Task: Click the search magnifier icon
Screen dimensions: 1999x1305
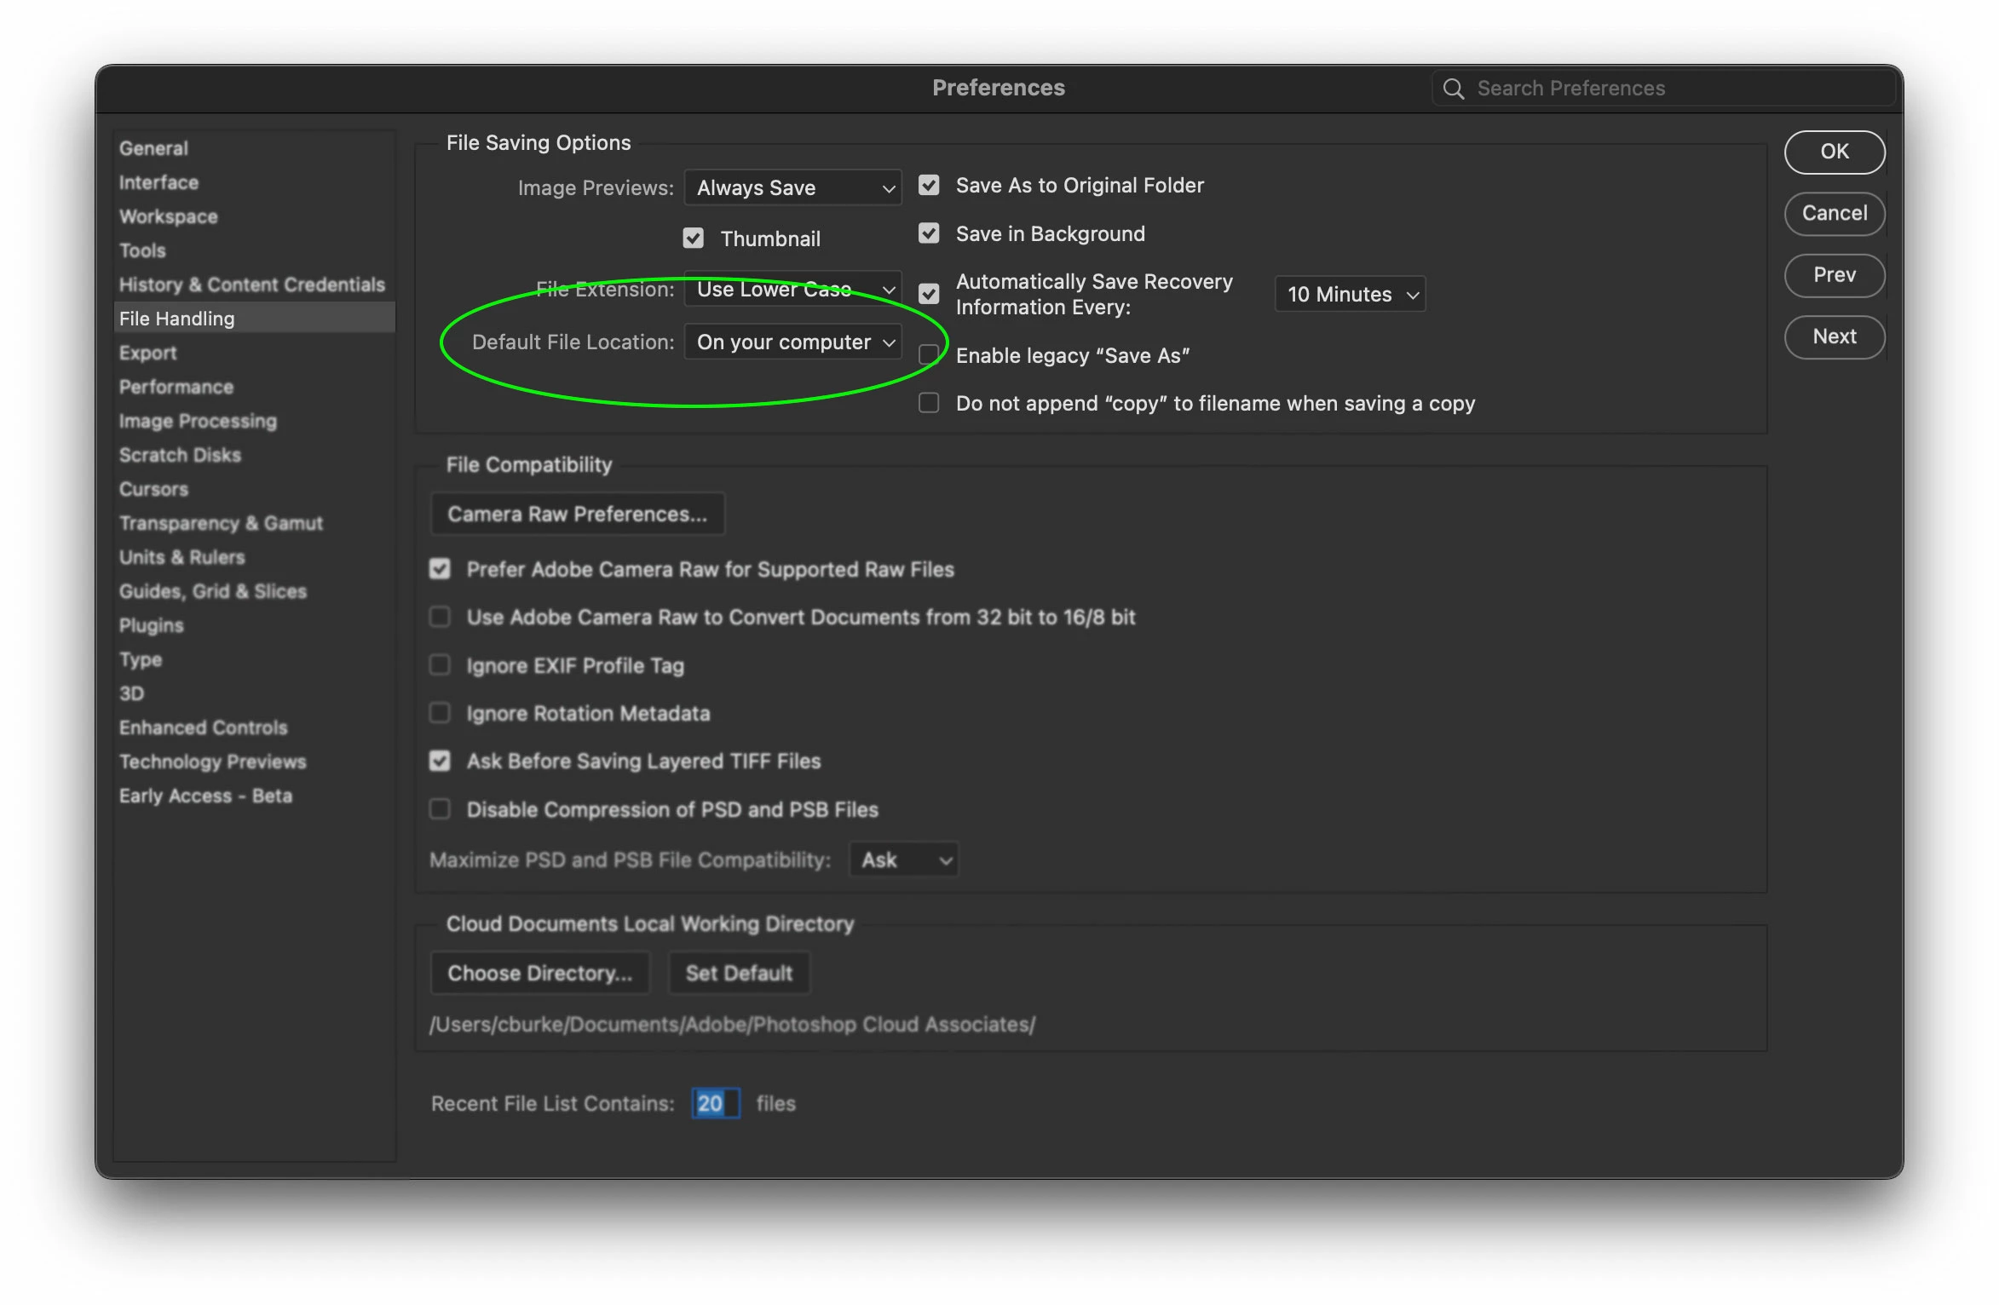Action: (1454, 89)
